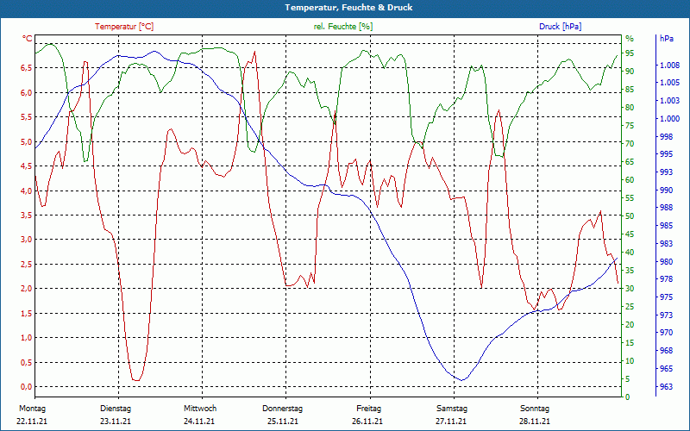690x431 pixels.
Task: Select the red 'Temperatur [°C]' legend label
Action: (124, 27)
